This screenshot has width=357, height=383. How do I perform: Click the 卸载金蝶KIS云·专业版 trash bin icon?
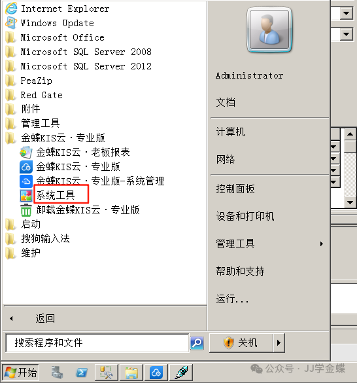(x=26, y=210)
